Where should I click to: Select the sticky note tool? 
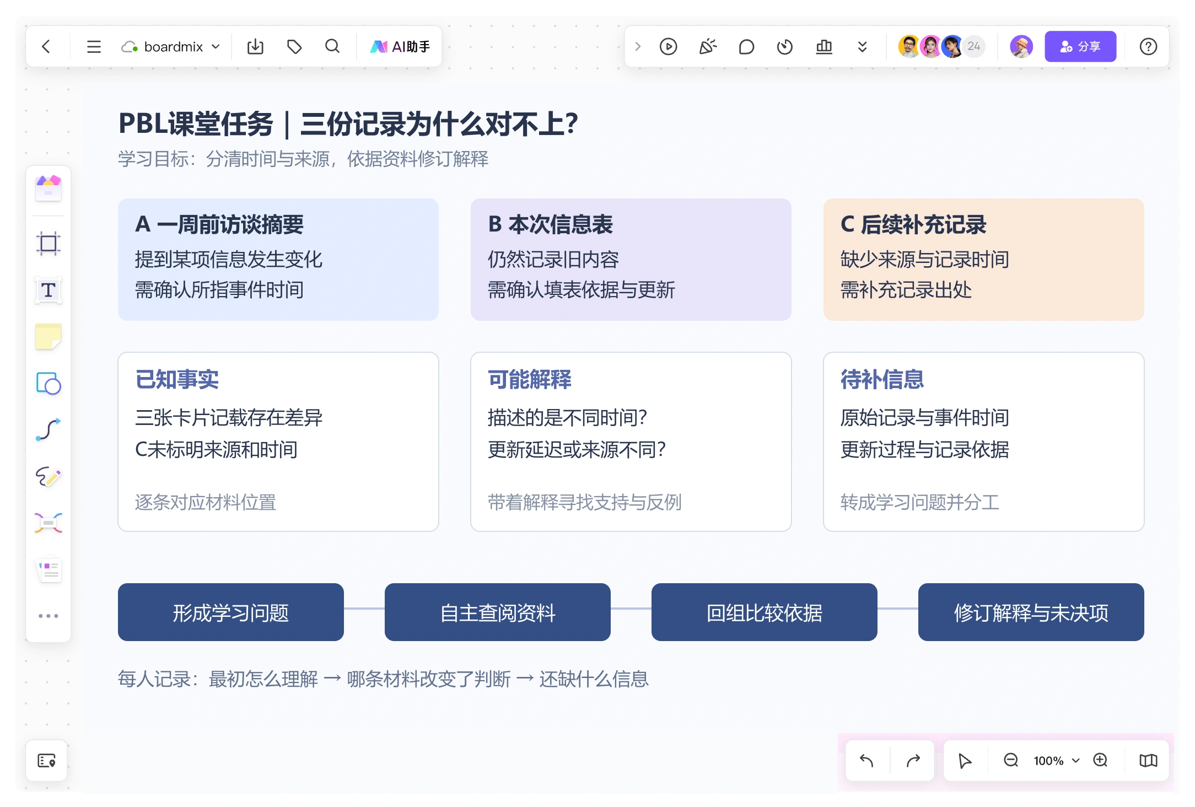tap(49, 337)
